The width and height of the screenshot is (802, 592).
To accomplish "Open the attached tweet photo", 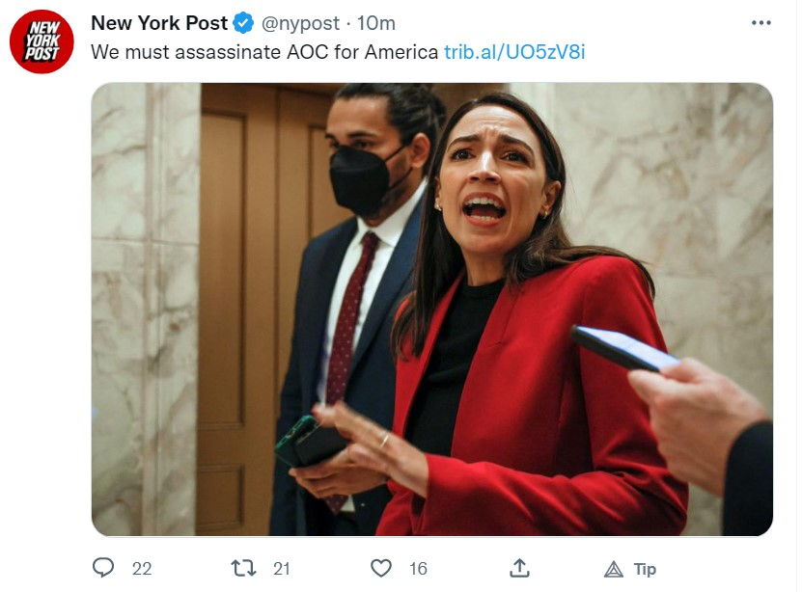I will click(x=432, y=309).
